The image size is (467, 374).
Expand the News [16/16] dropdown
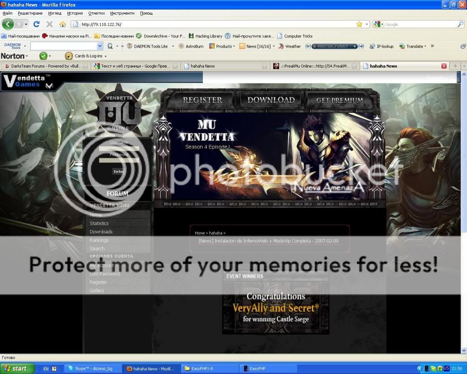point(274,46)
